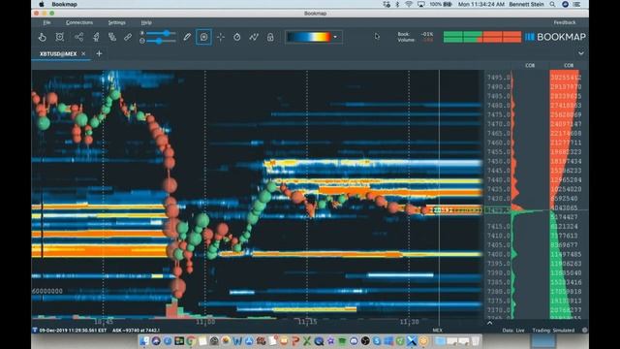620x349 pixels.
Task: Open the Trash in the Dock
Action: click(476, 340)
